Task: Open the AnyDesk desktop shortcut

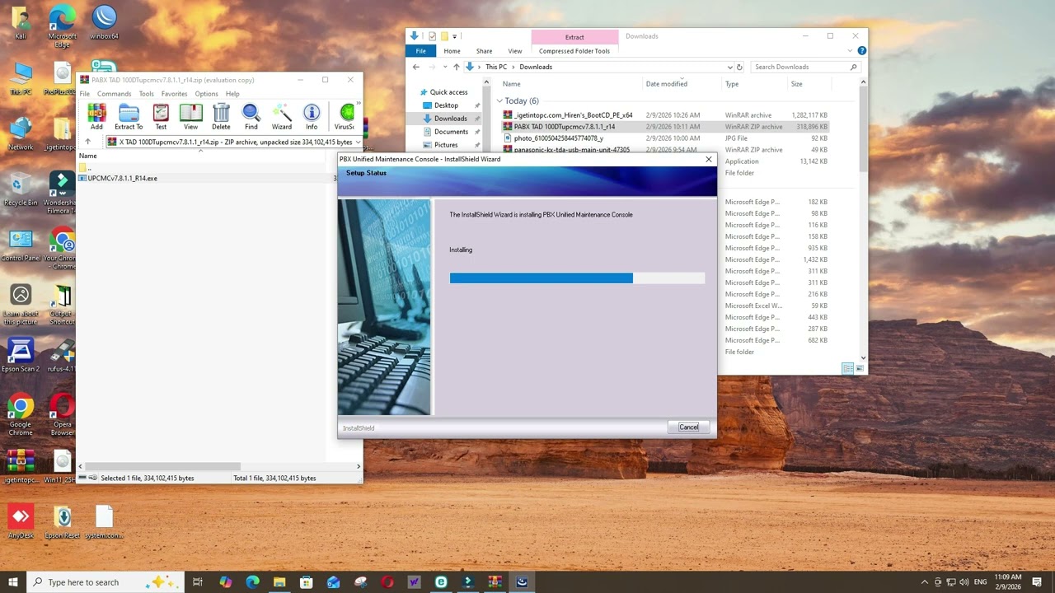Action: pyautogui.click(x=21, y=521)
